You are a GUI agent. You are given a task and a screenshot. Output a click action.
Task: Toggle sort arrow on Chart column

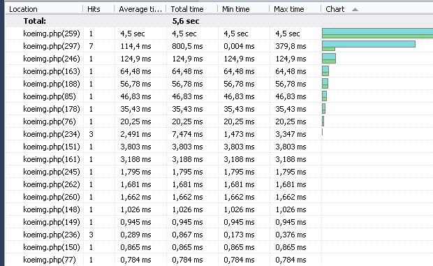(355, 10)
